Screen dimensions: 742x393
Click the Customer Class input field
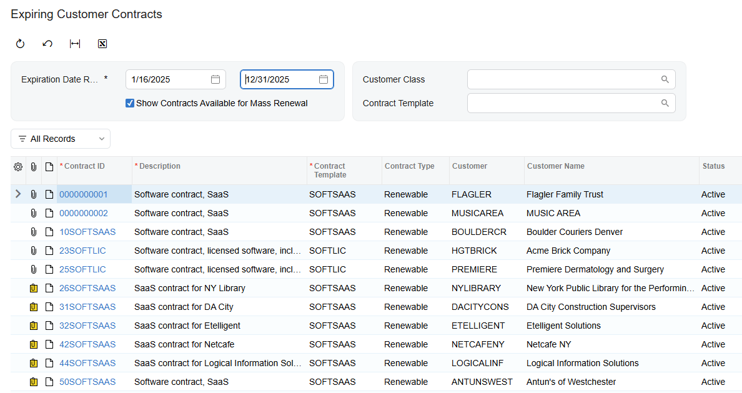point(562,79)
